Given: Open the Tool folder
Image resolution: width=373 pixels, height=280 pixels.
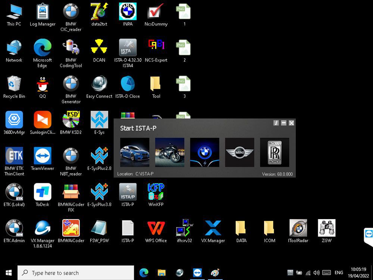Looking at the screenshot, I should click(156, 87).
